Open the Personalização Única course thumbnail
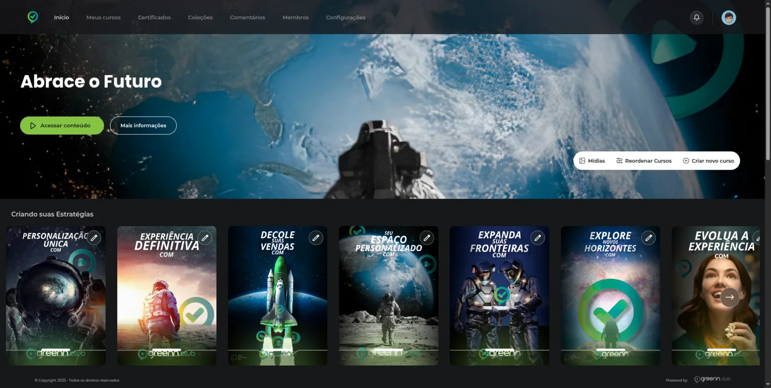 pyautogui.click(x=56, y=295)
